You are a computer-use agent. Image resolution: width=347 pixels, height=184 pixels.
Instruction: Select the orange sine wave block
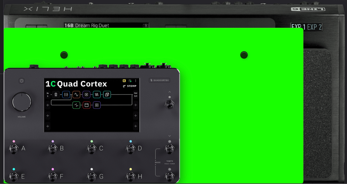coord(76,95)
